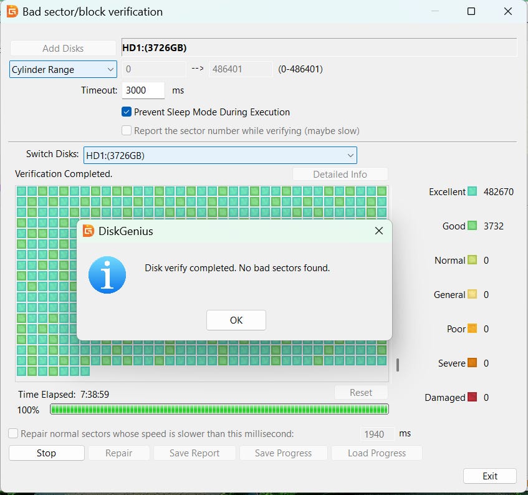The width and height of the screenshot is (528, 495).
Task: Click the Excellent teal color swatch
Action: point(473,191)
